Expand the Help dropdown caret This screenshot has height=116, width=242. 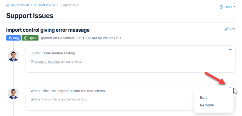tap(234, 7)
